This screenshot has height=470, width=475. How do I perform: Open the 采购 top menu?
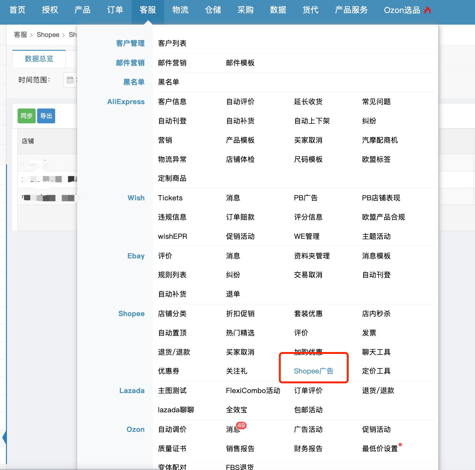tap(245, 10)
